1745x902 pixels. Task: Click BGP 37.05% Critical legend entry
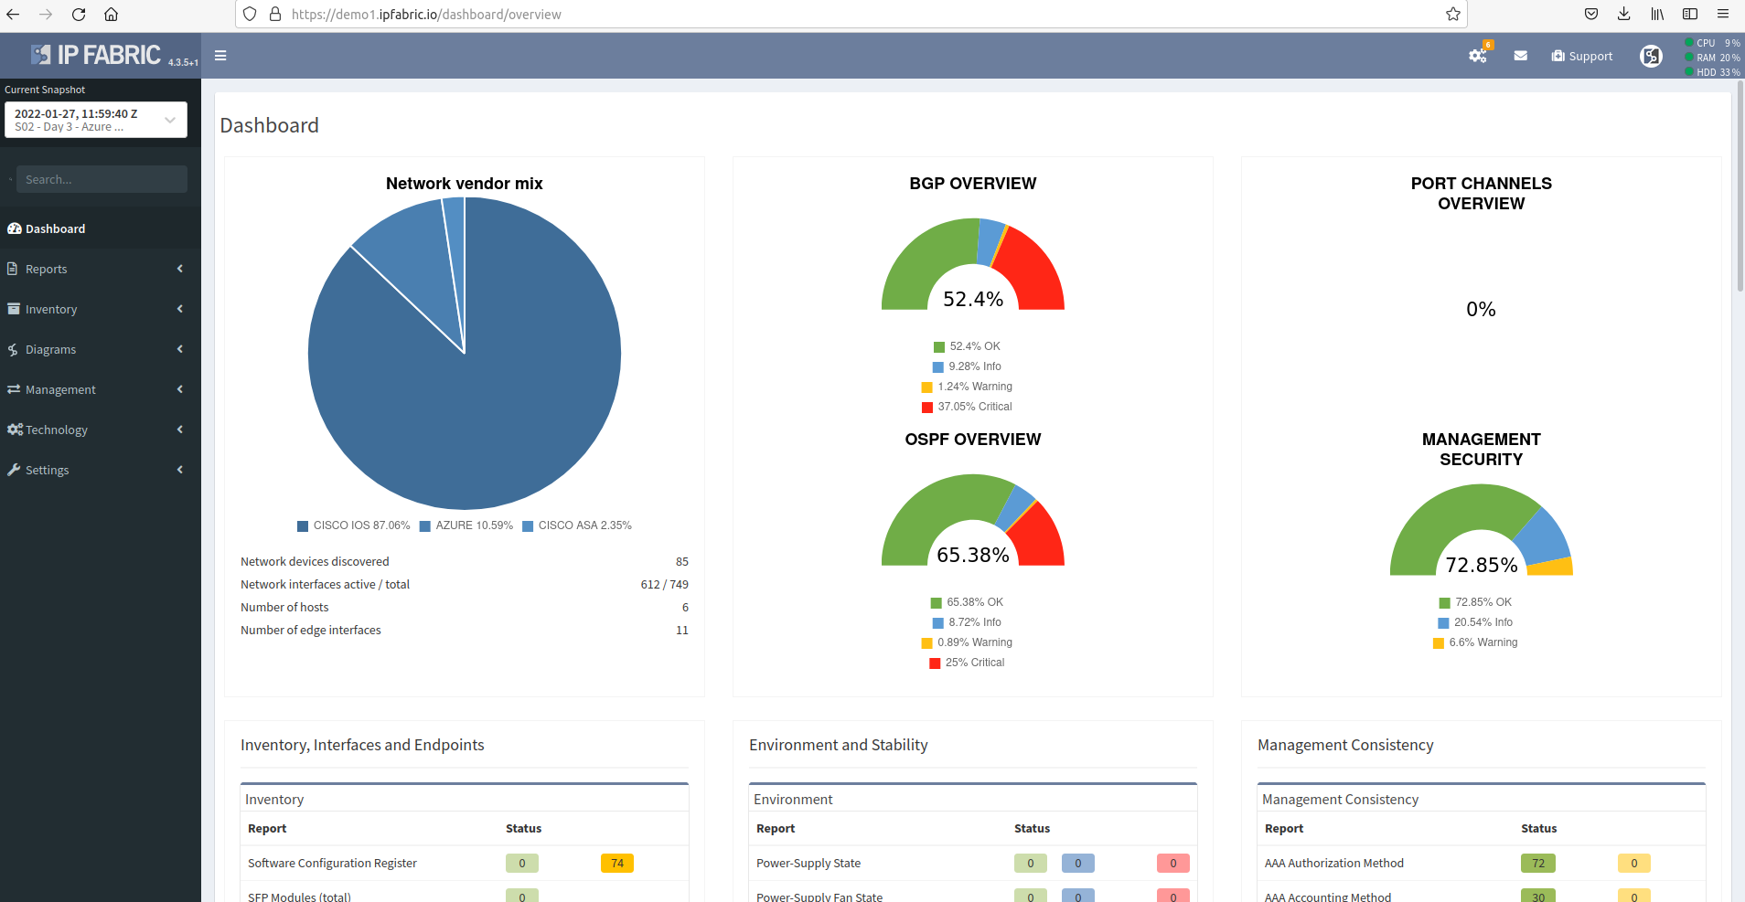[x=967, y=407]
